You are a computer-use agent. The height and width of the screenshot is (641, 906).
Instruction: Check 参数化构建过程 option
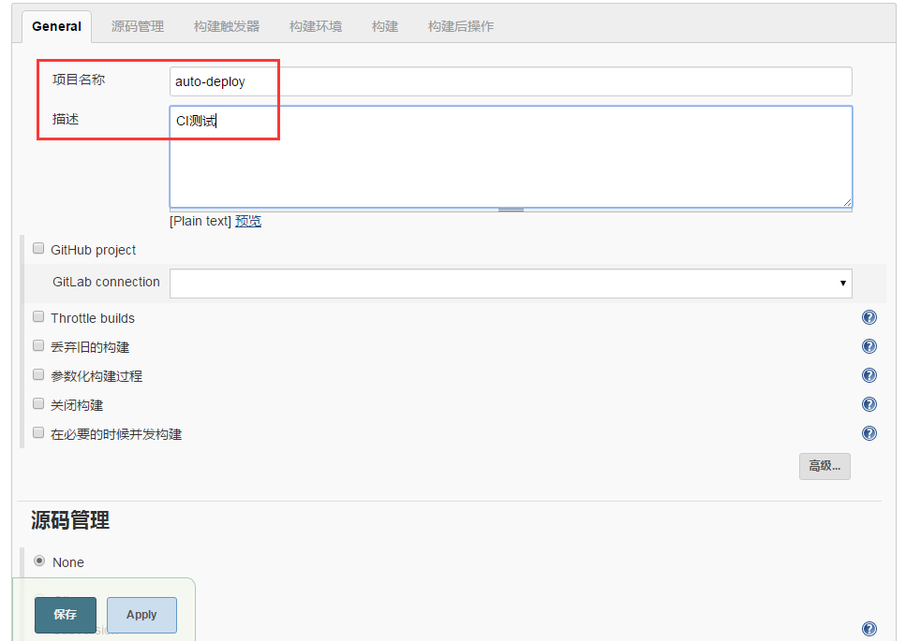38,375
